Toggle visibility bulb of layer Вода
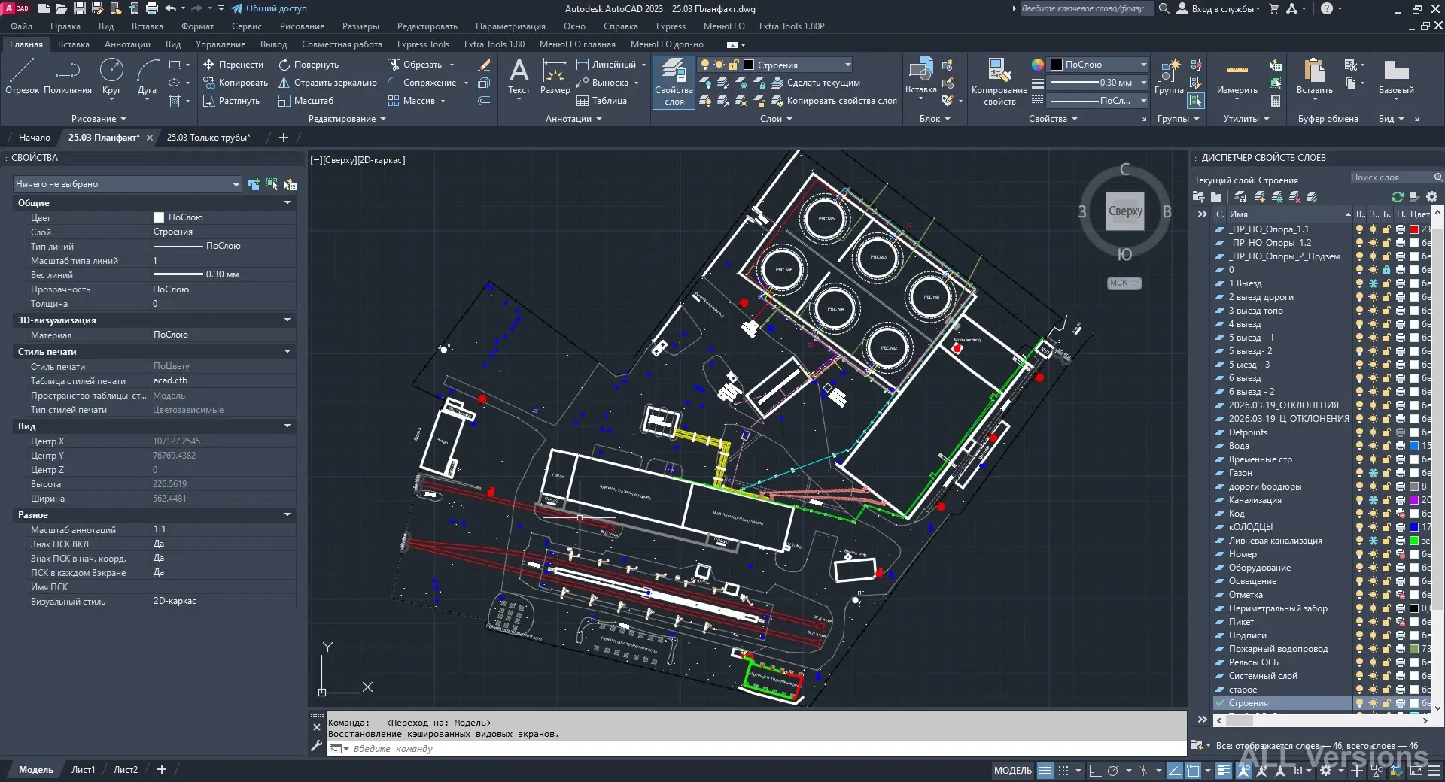 [x=1359, y=446]
